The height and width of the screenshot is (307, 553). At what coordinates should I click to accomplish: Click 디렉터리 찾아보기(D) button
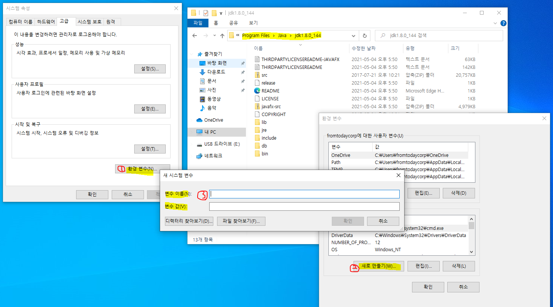(x=189, y=221)
